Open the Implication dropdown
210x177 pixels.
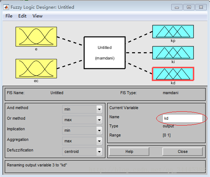coord(82,130)
